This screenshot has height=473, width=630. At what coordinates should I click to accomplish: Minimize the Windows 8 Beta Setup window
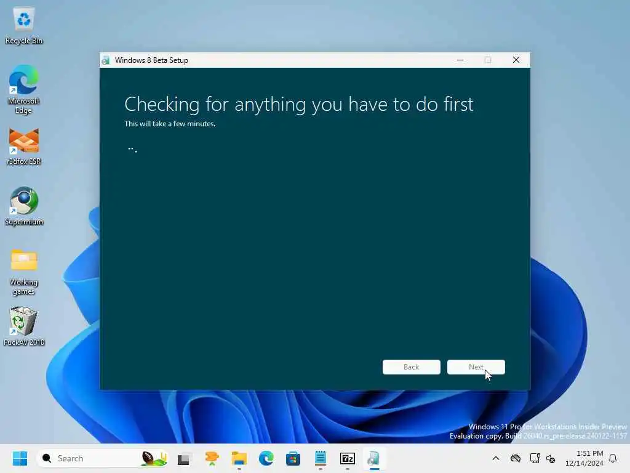(460, 60)
